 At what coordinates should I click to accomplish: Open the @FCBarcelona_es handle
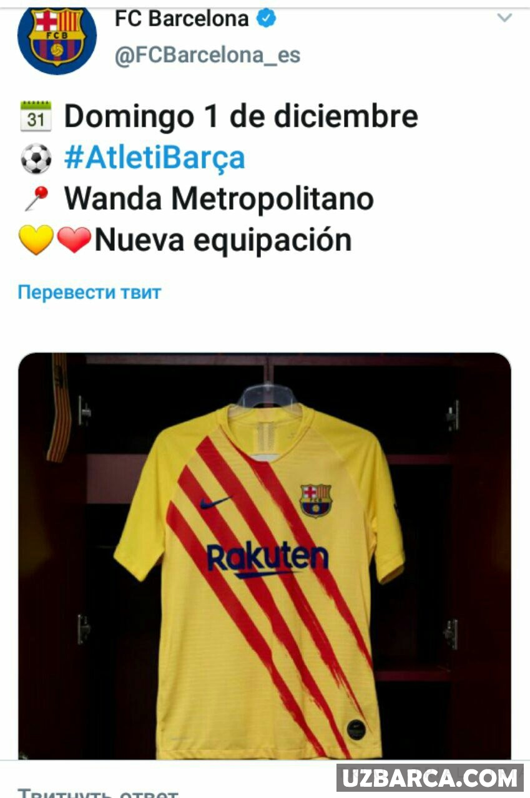207,56
